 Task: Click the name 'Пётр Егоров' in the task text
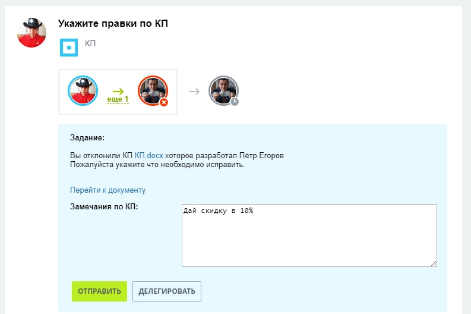pyautogui.click(x=261, y=155)
